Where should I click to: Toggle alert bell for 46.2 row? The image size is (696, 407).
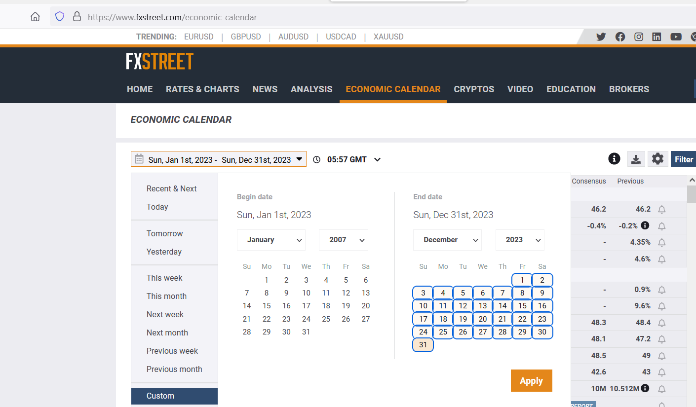click(662, 210)
